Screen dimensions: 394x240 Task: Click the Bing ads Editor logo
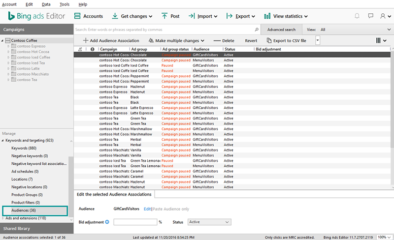36,16
